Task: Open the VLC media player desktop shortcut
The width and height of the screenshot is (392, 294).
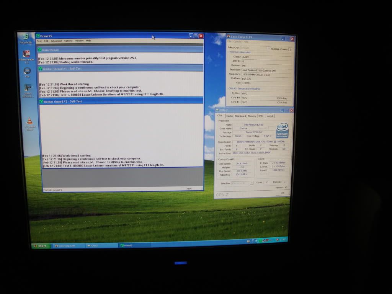Action: [30, 124]
